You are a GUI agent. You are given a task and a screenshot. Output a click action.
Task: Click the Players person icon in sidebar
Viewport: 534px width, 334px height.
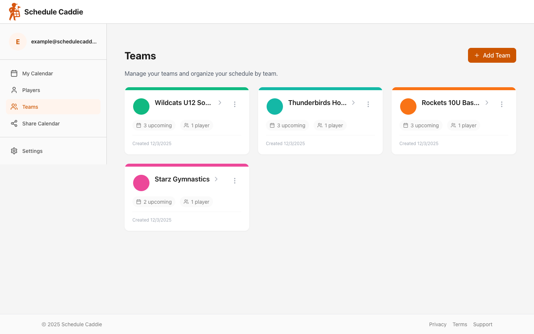pyautogui.click(x=14, y=90)
